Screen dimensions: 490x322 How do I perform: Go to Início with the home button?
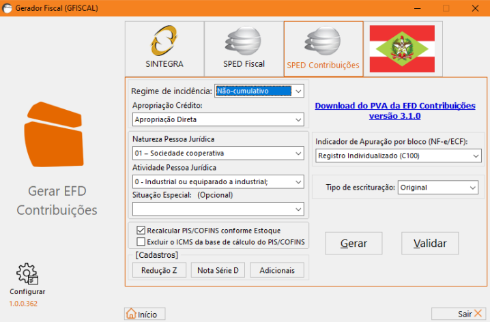(x=145, y=314)
